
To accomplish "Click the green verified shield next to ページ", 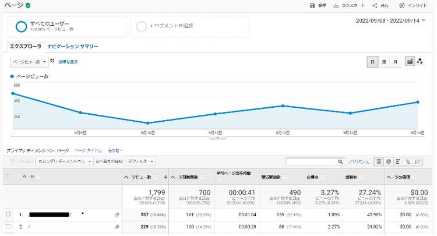I will [x=28, y=5].
